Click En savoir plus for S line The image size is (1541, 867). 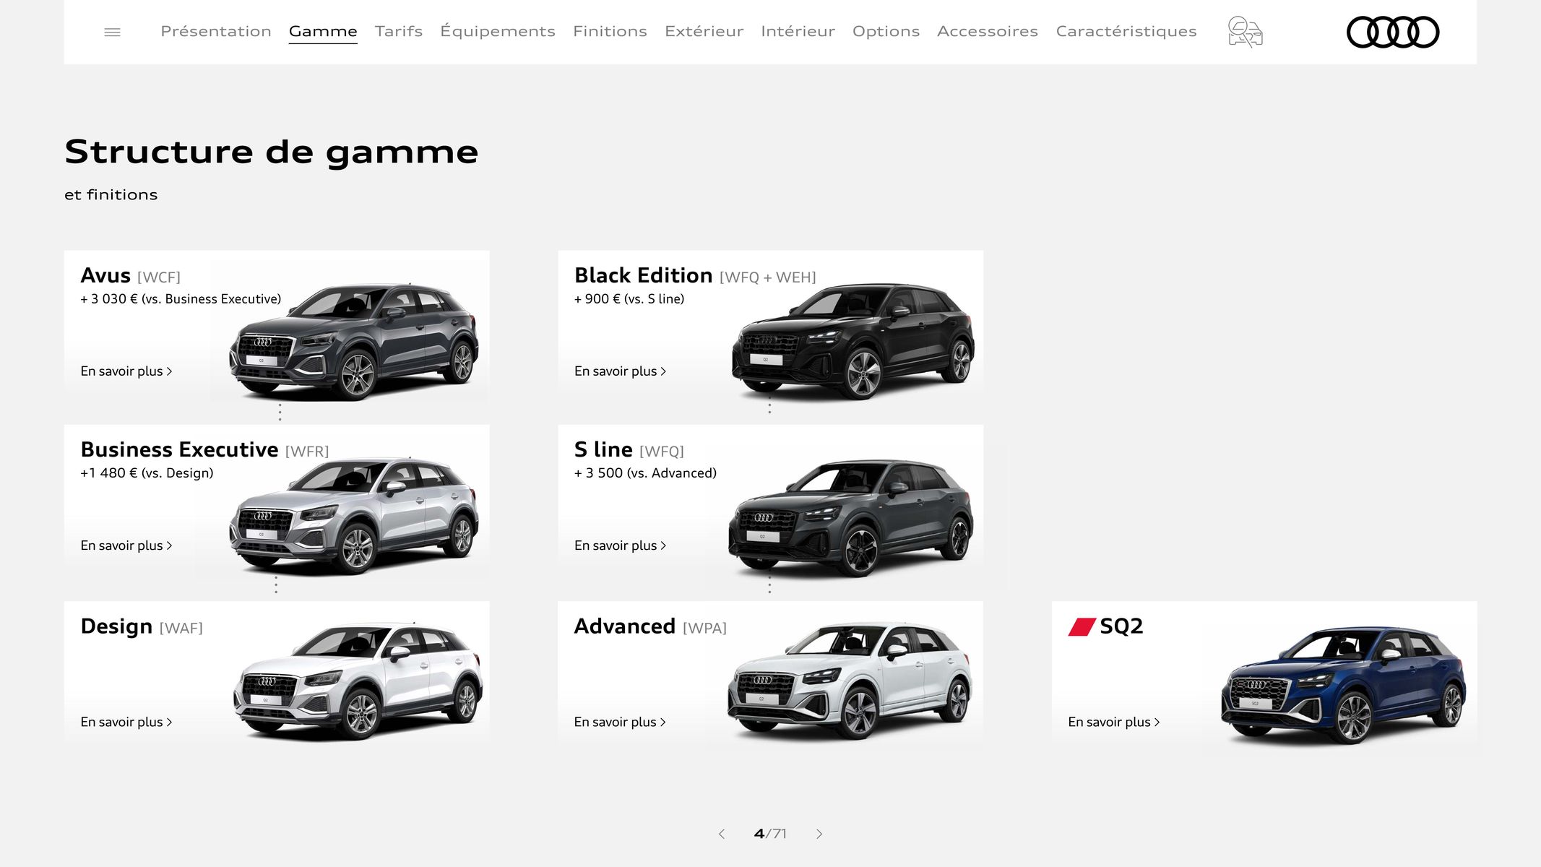(x=620, y=545)
